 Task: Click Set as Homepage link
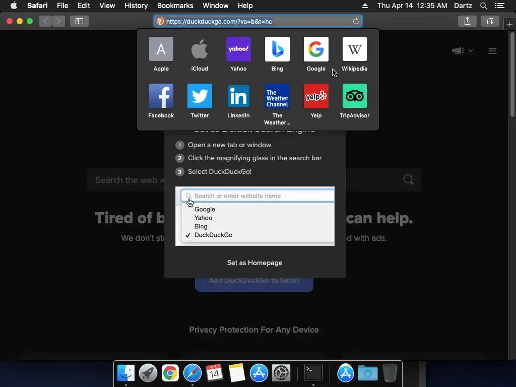coord(254,263)
